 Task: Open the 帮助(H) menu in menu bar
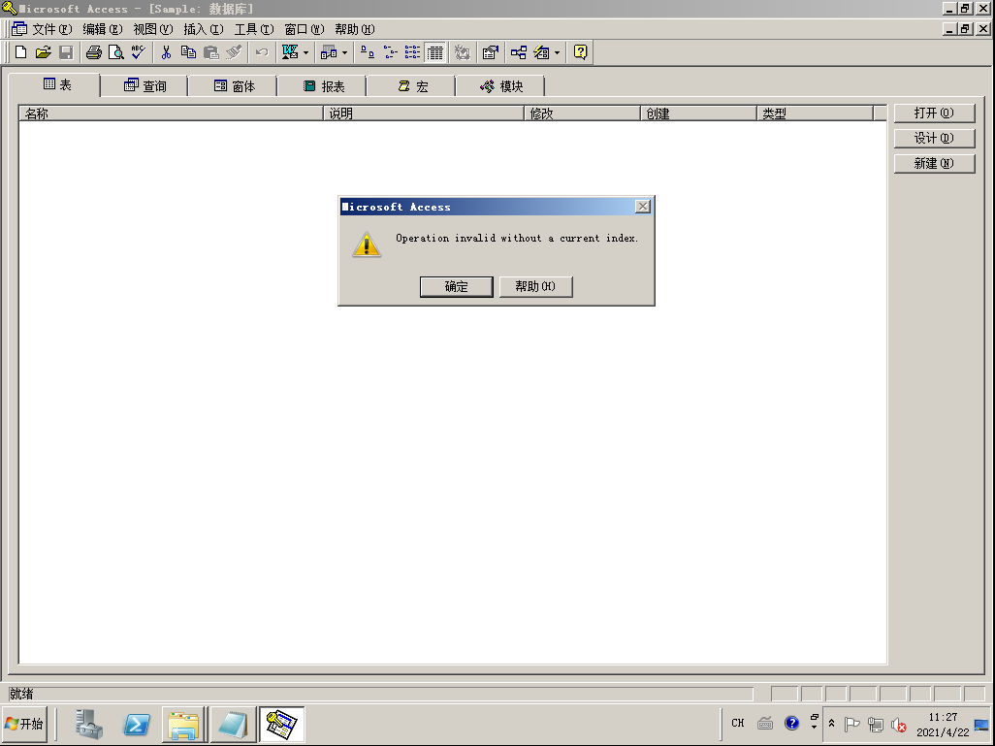click(x=355, y=29)
